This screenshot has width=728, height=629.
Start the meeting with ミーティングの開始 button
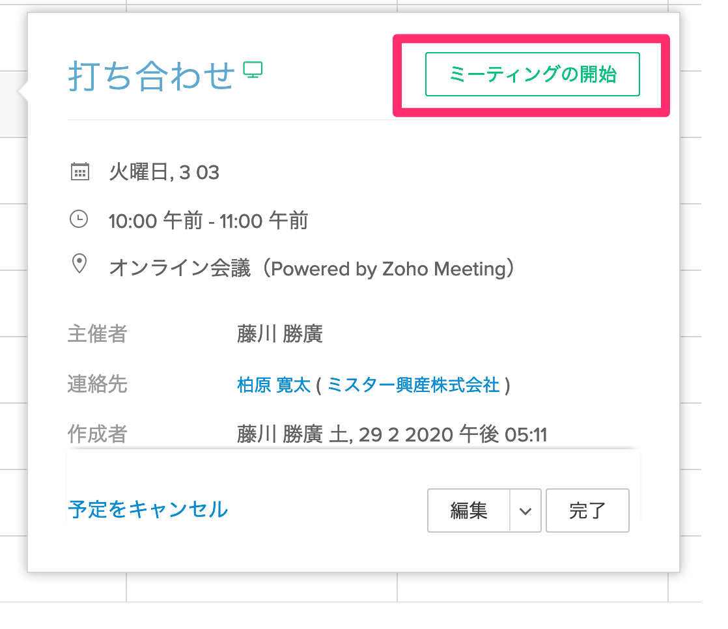(x=533, y=74)
